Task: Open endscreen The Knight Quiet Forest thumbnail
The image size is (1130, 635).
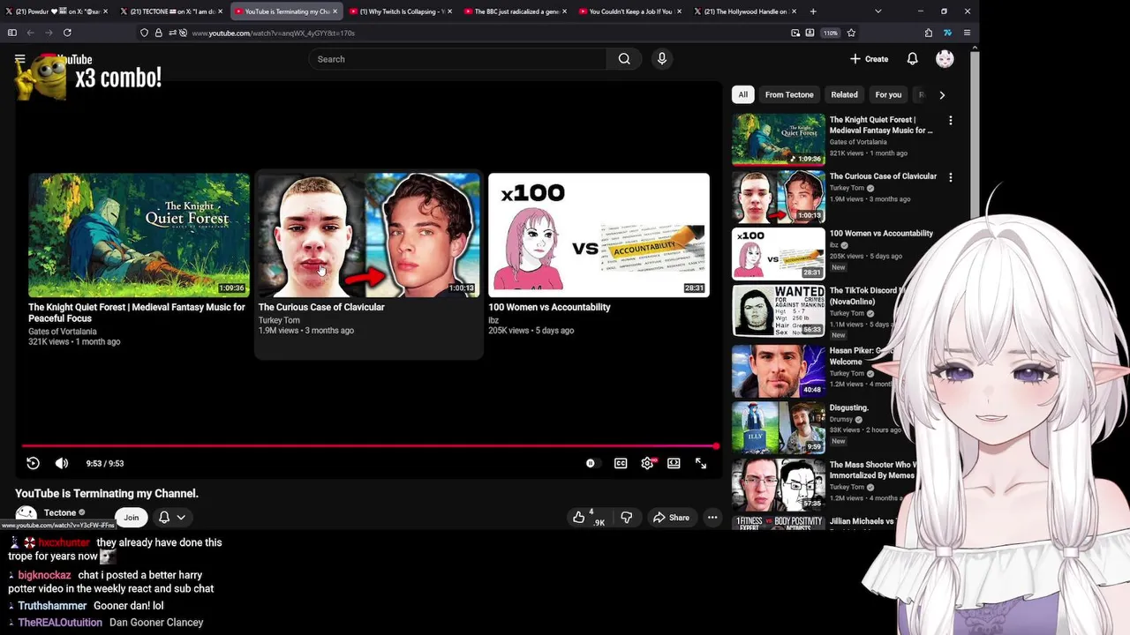Action: click(x=139, y=235)
